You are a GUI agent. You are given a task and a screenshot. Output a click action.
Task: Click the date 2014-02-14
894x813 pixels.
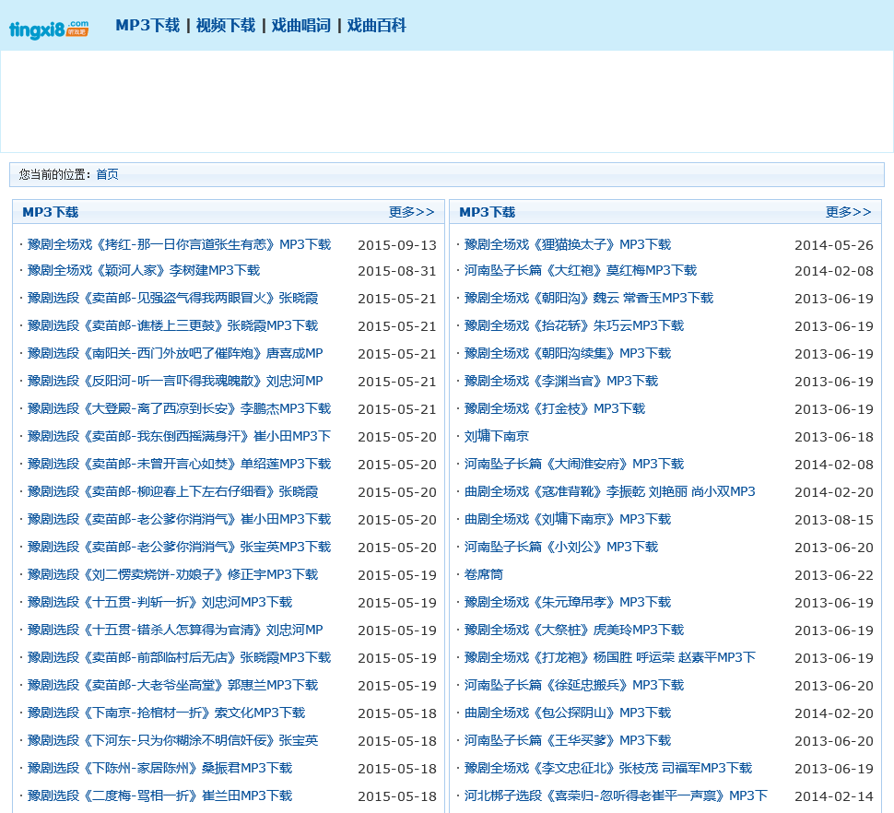click(833, 796)
